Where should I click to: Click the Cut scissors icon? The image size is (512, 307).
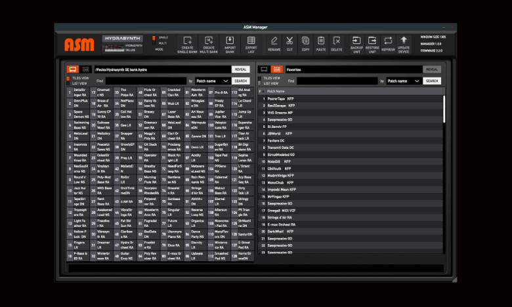coord(289,41)
